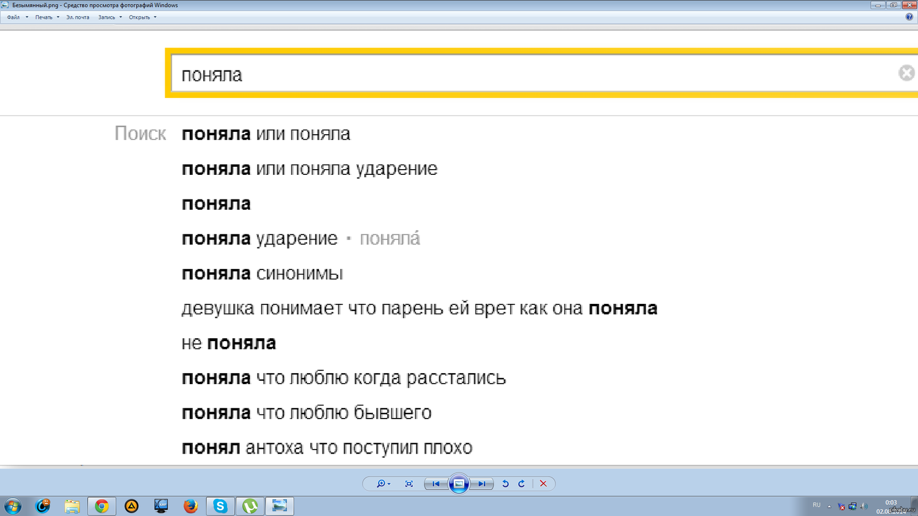Select suggestion starting 'девушка понимает что парень'
This screenshot has width=918, height=516.
pyautogui.click(x=419, y=308)
